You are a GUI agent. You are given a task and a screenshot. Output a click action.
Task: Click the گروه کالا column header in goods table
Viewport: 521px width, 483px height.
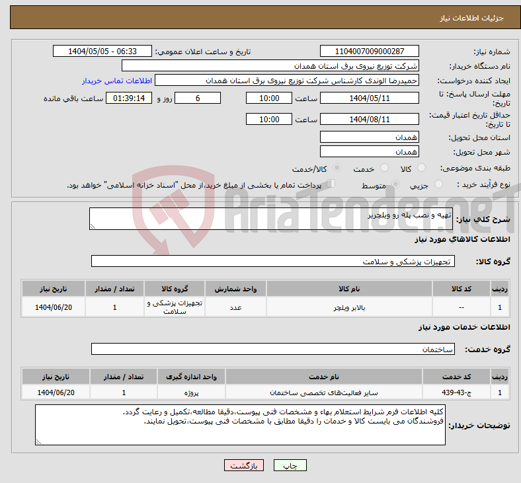tap(175, 289)
